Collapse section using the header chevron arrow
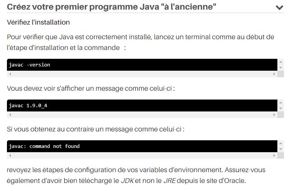The image size is (297, 191). click(279, 7)
